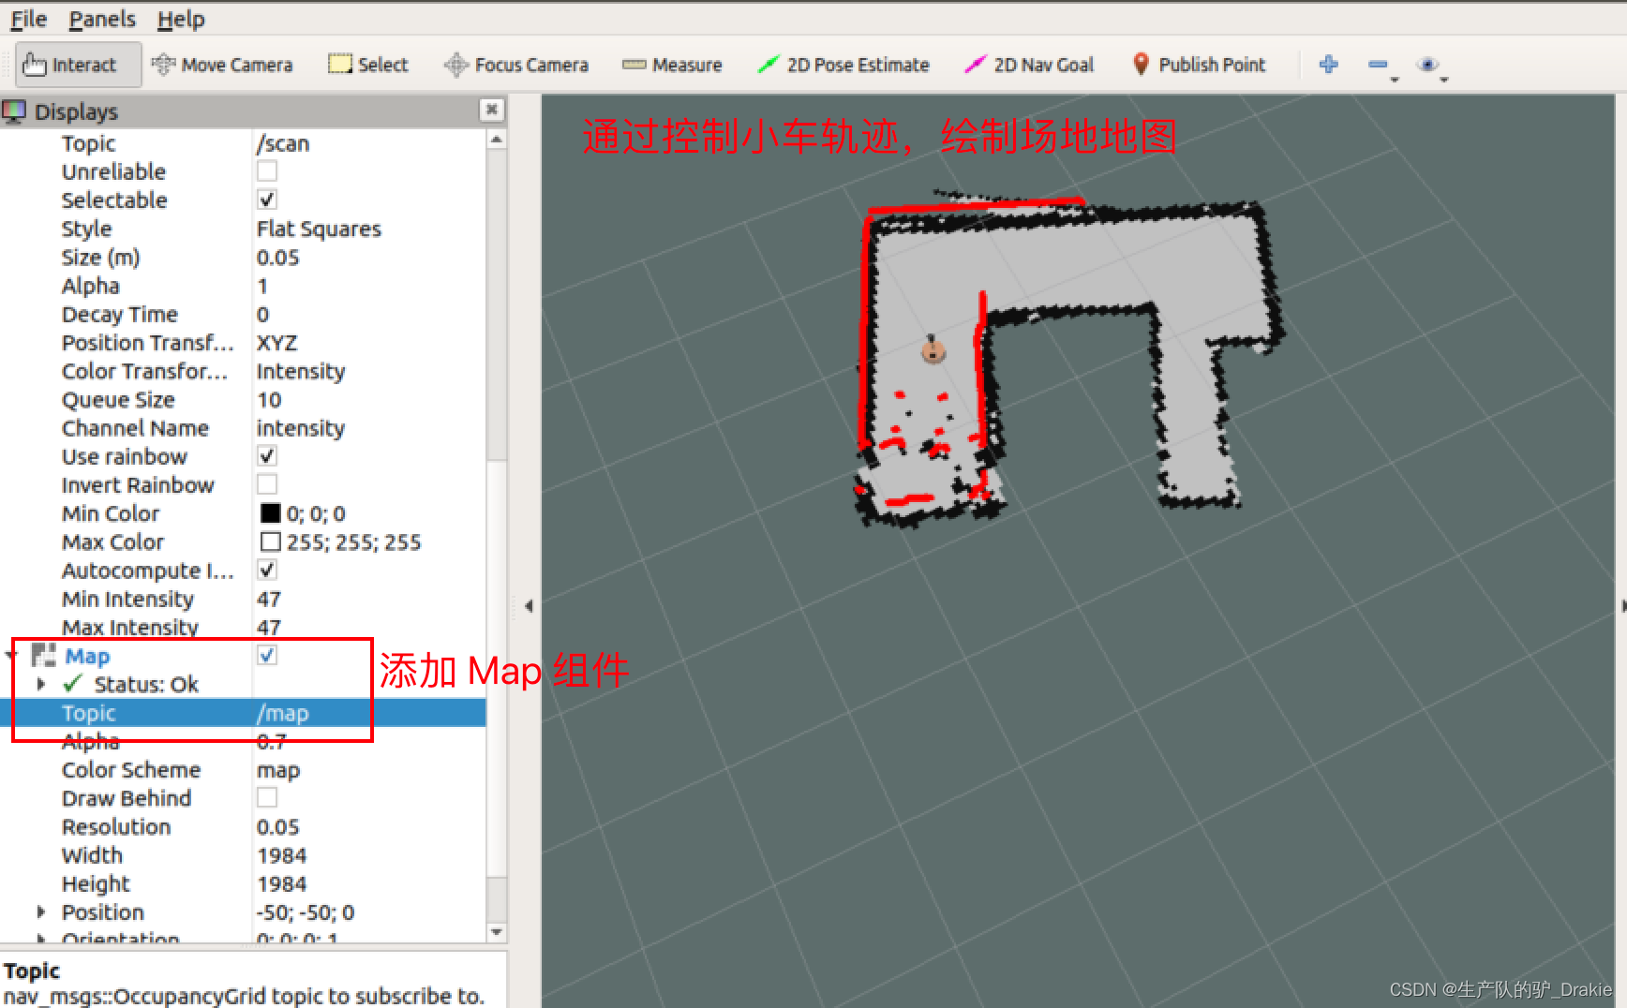
Task: Edit the Size (m) value 0.05
Action: (x=369, y=258)
